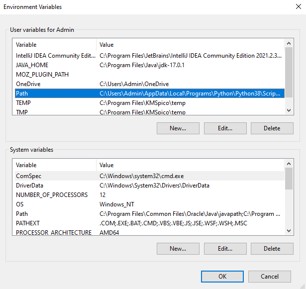The height and width of the screenshot is (289, 306).
Task: Click Edit under system variables
Action: [225, 249]
